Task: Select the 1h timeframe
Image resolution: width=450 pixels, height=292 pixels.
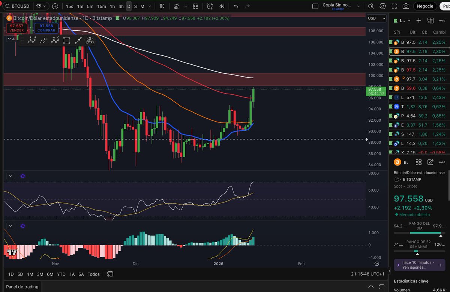Action: [x=112, y=6]
